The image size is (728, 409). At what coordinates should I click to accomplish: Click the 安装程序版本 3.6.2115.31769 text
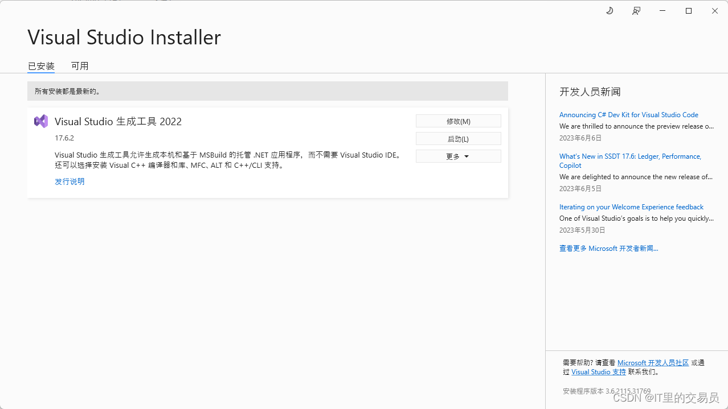click(607, 391)
